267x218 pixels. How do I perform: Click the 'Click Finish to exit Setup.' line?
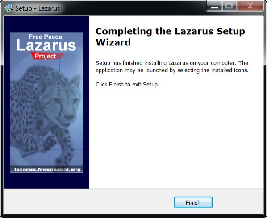pos(127,84)
